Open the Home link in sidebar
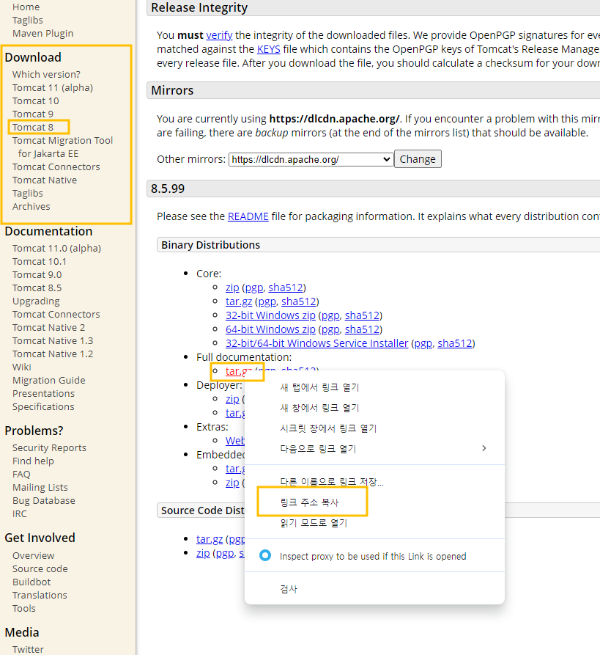This screenshot has height=655, width=600. pyautogui.click(x=26, y=7)
